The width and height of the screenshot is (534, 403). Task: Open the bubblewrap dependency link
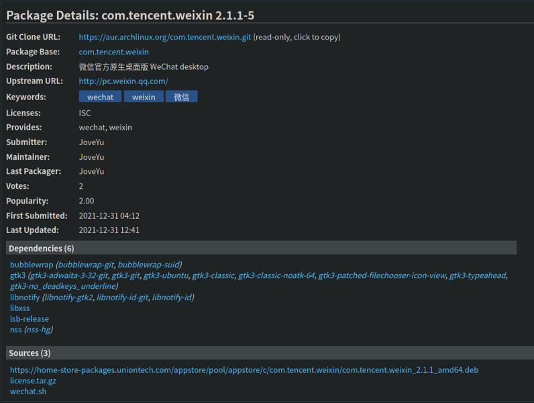tap(32, 265)
